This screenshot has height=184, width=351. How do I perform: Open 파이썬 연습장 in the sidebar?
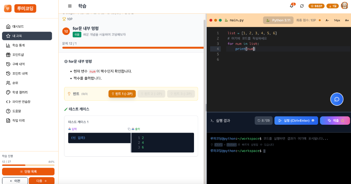coord(21,102)
